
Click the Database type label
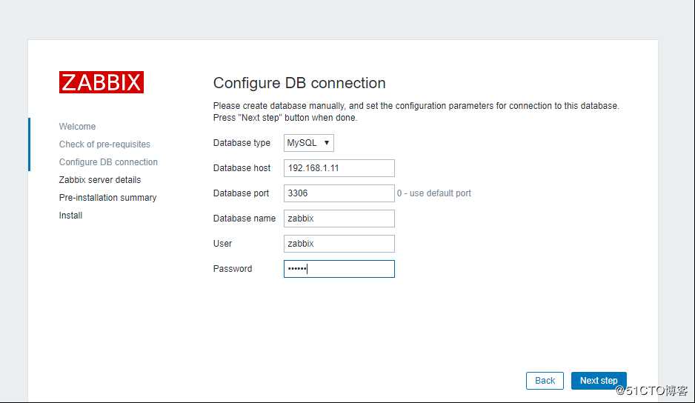coord(242,143)
